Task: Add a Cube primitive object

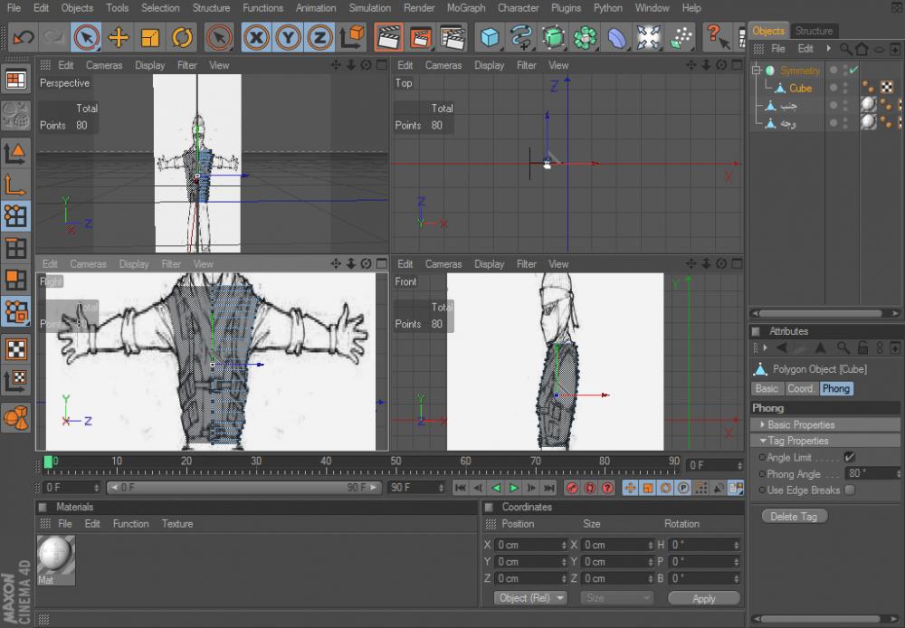Action: [x=490, y=37]
